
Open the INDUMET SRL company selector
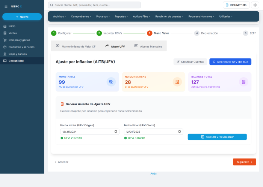pos(236,5)
